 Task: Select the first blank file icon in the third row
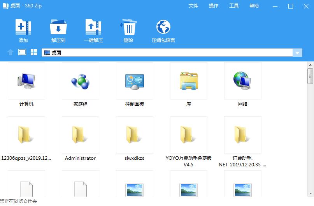pos(26,189)
